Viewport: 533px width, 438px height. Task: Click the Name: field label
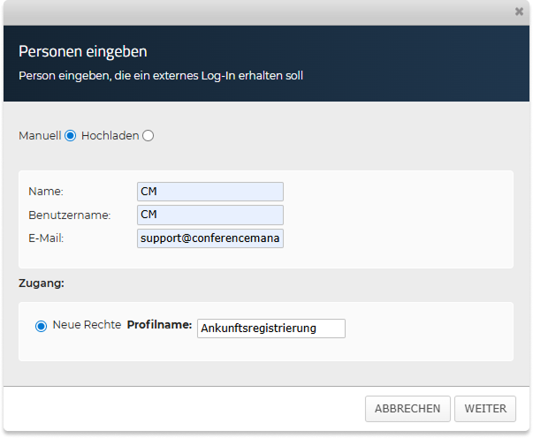click(x=41, y=192)
